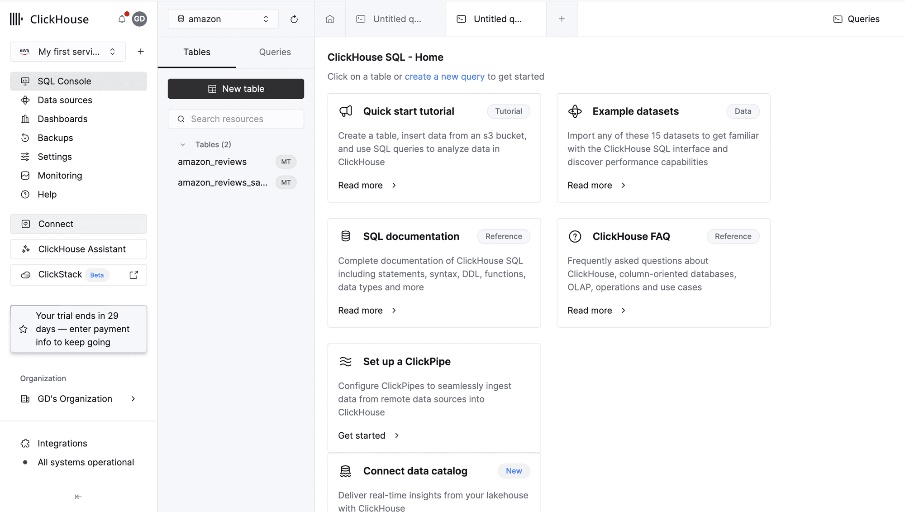This screenshot has height=512, width=905.
Task: Refresh the database tables list
Action: tap(294, 19)
